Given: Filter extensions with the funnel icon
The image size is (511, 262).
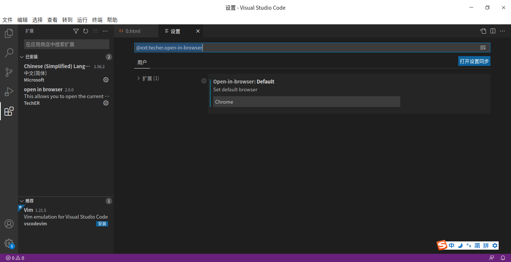Looking at the screenshot, I should pos(76,31).
